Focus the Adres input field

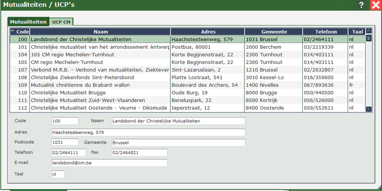pyautogui.click(x=149, y=132)
